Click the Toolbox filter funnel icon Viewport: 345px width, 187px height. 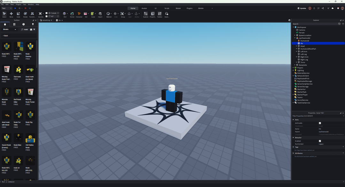point(34,29)
